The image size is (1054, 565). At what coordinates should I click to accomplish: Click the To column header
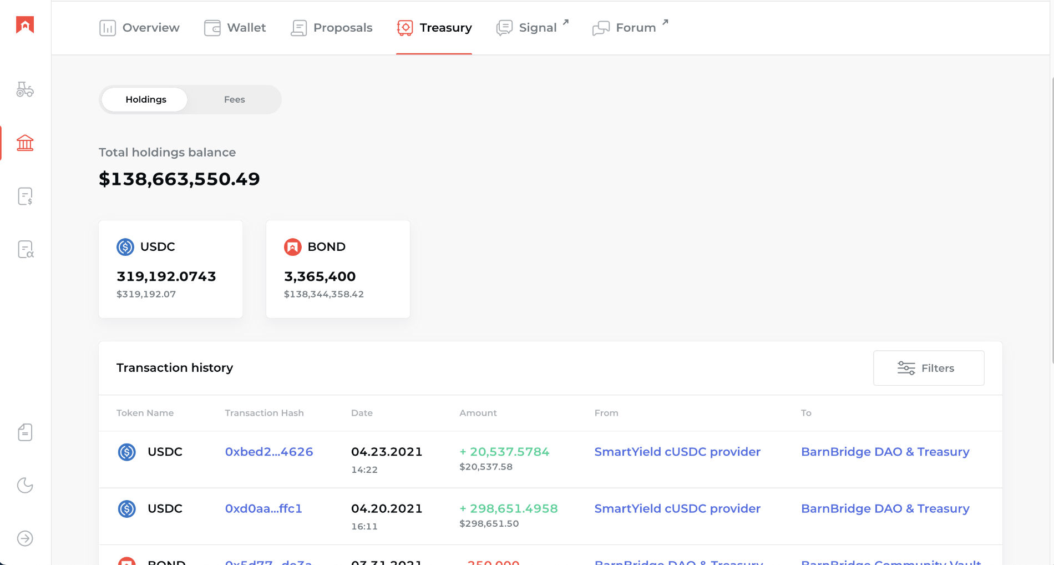(x=806, y=413)
